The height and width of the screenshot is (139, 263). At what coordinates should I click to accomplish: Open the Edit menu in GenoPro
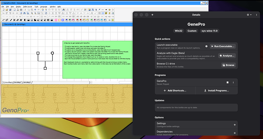coord(7,7)
